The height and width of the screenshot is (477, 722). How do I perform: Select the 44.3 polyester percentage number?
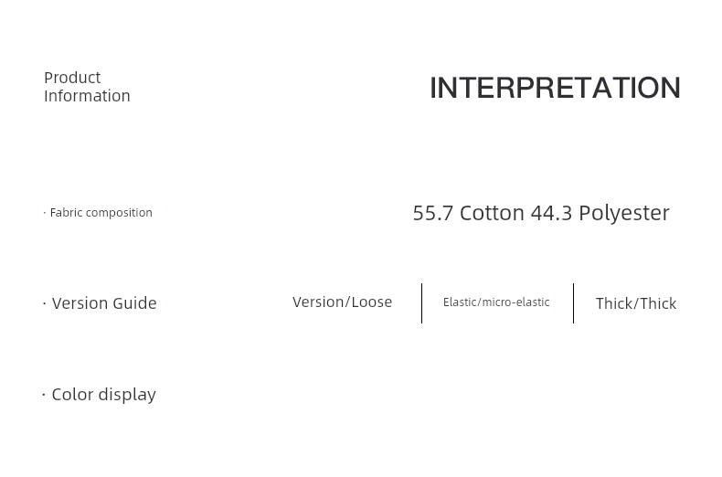click(x=551, y=213)
